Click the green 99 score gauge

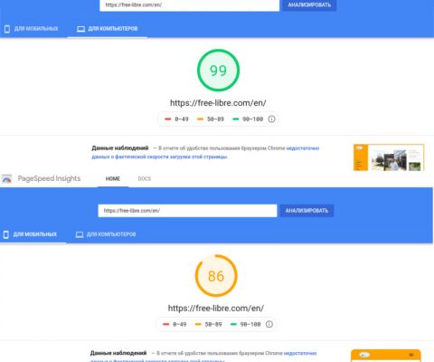pyautogui.click(x=218, y=71)
